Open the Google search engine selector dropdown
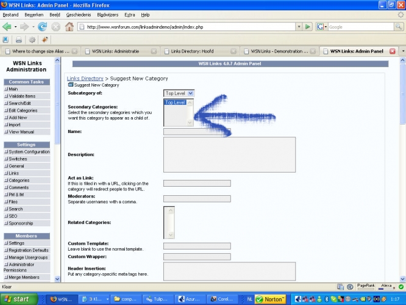This screenshot has width=406, height=305. pos(322,27)
